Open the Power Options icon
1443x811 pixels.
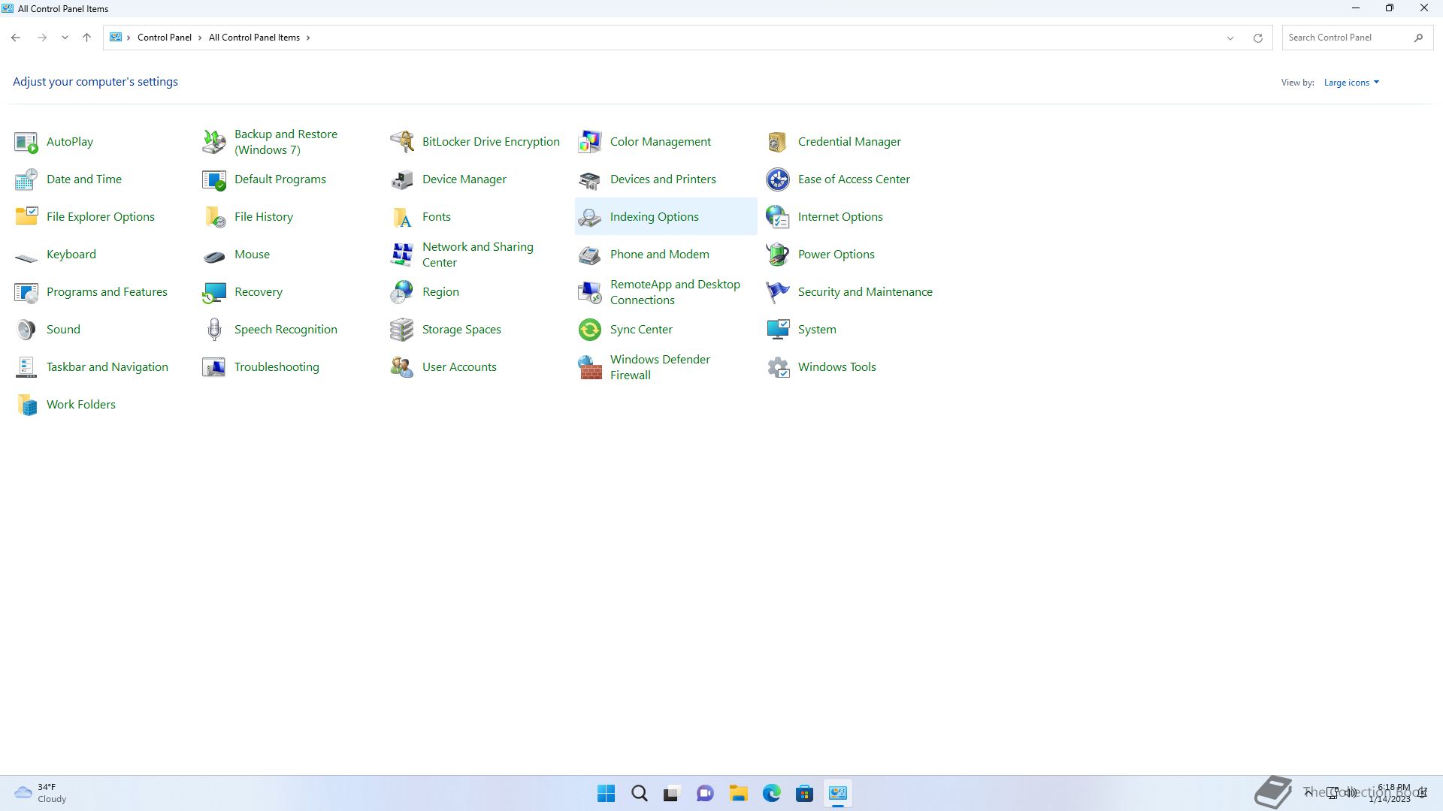[x=778, y=255]
